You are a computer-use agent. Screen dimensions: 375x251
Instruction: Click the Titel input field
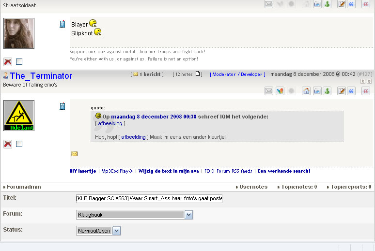(149, 198)
